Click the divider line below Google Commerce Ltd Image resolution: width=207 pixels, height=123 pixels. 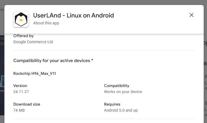point(104,51)
